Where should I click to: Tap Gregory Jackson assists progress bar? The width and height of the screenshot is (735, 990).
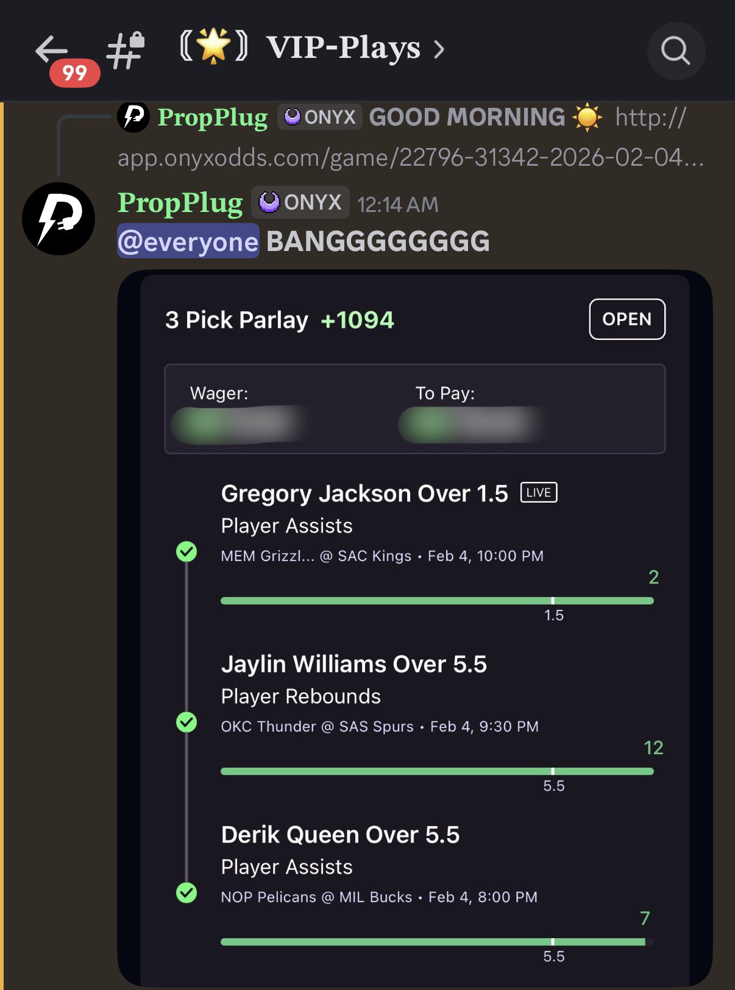[437, 601]
